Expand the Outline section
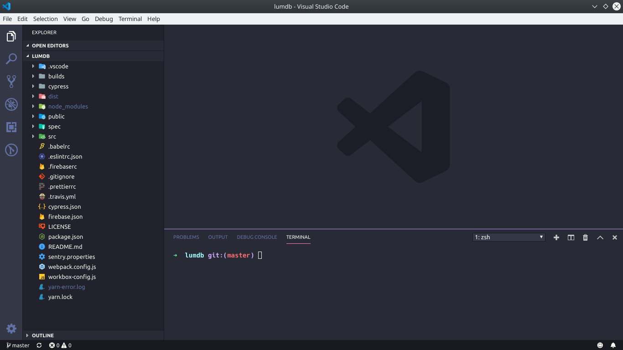The height and width of the screenshot is (350, 623). pos(93,335)
